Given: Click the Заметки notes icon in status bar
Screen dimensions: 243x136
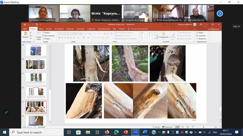Looking at the screenshot, I should pyautogui.click(x=157, y=127).
